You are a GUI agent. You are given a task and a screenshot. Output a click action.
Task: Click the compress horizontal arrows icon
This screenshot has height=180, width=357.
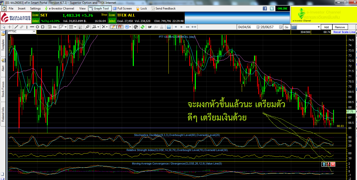pos(194,27)
